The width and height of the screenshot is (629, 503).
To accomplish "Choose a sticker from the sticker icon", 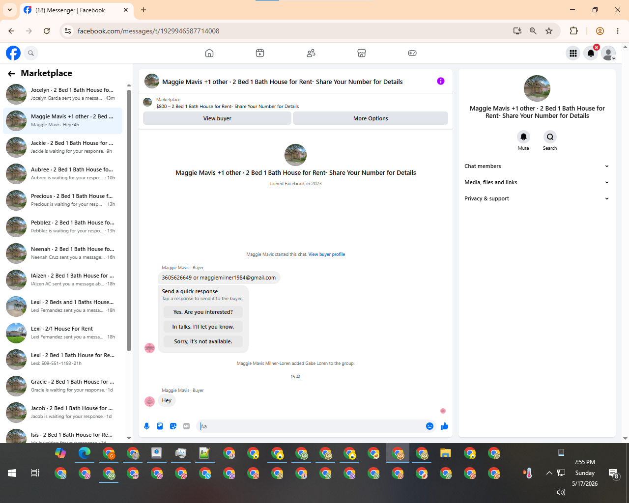I will point(173,426).
